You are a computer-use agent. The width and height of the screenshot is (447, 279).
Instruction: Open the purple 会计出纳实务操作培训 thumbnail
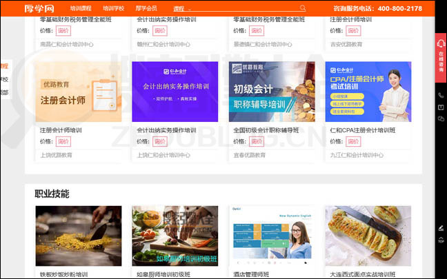[x=175, y=92]
